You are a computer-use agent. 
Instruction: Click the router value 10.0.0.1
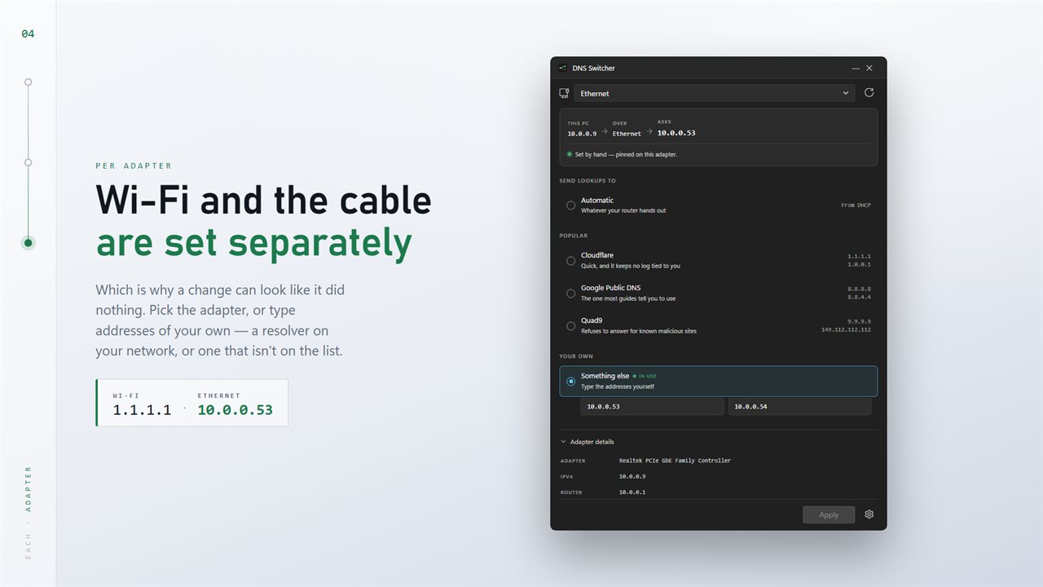tap(632, 492)
